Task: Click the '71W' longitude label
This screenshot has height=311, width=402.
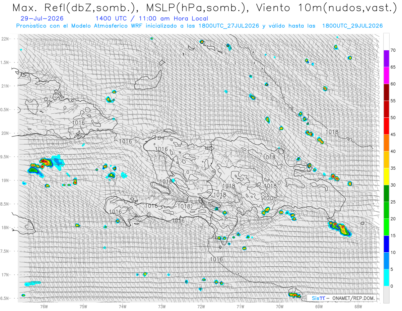Action: click(240, 306)
